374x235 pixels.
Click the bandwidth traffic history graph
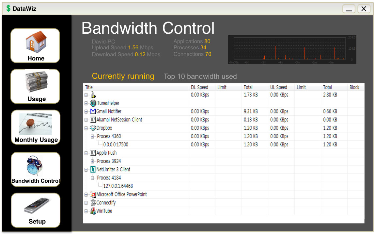point(292,50)
